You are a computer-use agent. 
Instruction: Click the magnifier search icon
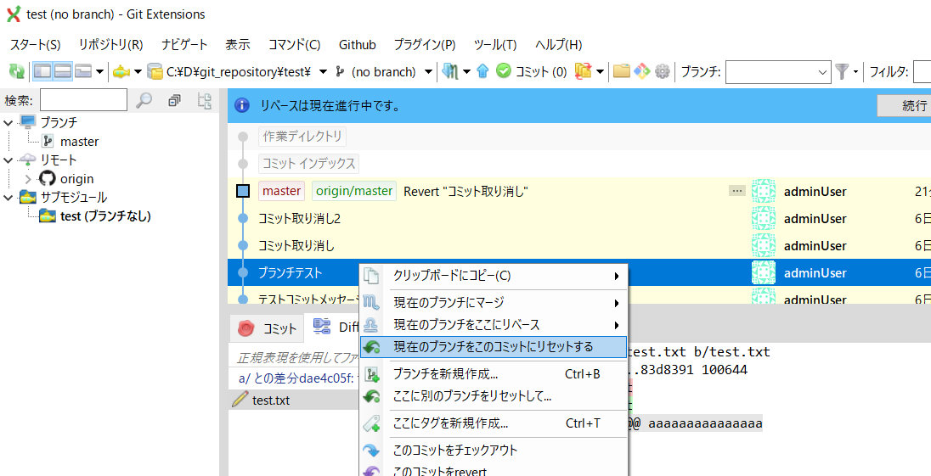point(143,101)
